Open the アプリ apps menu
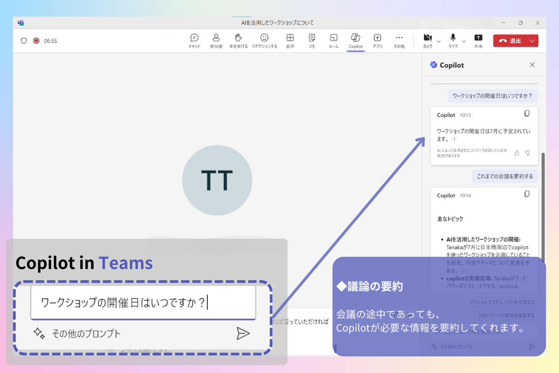Screen dimensions: 559x373 click(x=377, y=41)
